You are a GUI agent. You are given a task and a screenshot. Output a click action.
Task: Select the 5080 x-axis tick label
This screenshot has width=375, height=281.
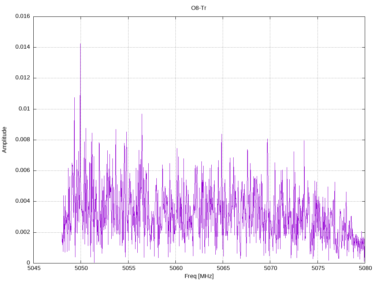365,269
